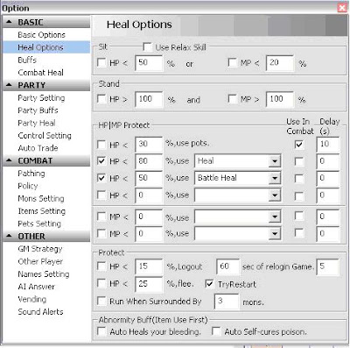The width and height of the screenshot is (350, 348).
Task: Open Control Setting page
Action: pyautogui.click(x=45, y=135)
